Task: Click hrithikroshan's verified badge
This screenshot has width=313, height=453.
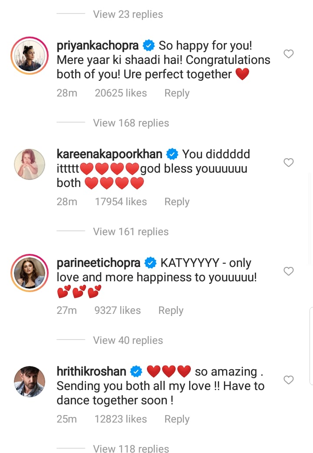Action: 136,370
